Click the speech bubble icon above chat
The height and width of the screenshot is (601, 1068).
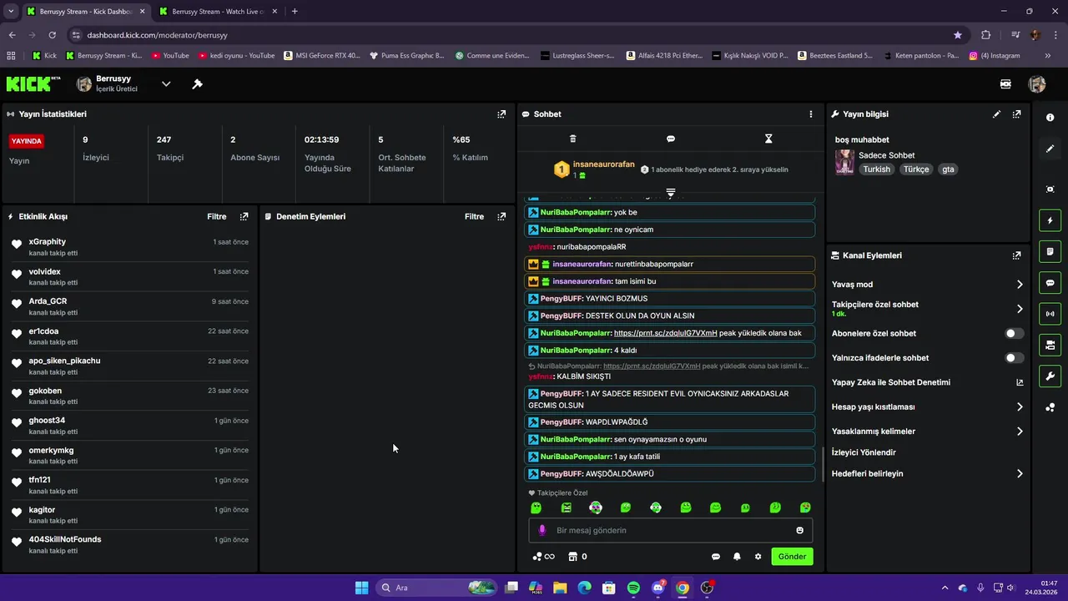click(x=671, y=139)
